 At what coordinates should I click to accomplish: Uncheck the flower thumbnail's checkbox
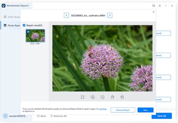(x=28, y=32)
